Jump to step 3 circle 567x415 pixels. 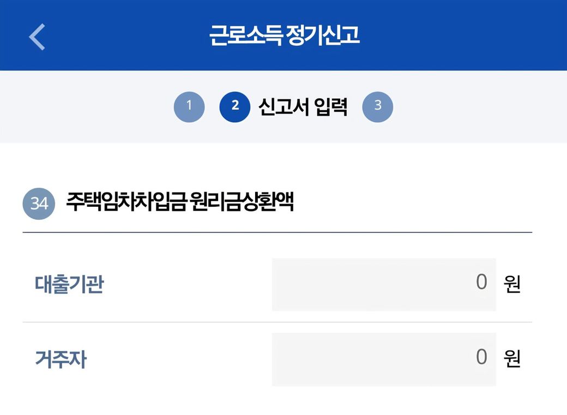(377, 106)
